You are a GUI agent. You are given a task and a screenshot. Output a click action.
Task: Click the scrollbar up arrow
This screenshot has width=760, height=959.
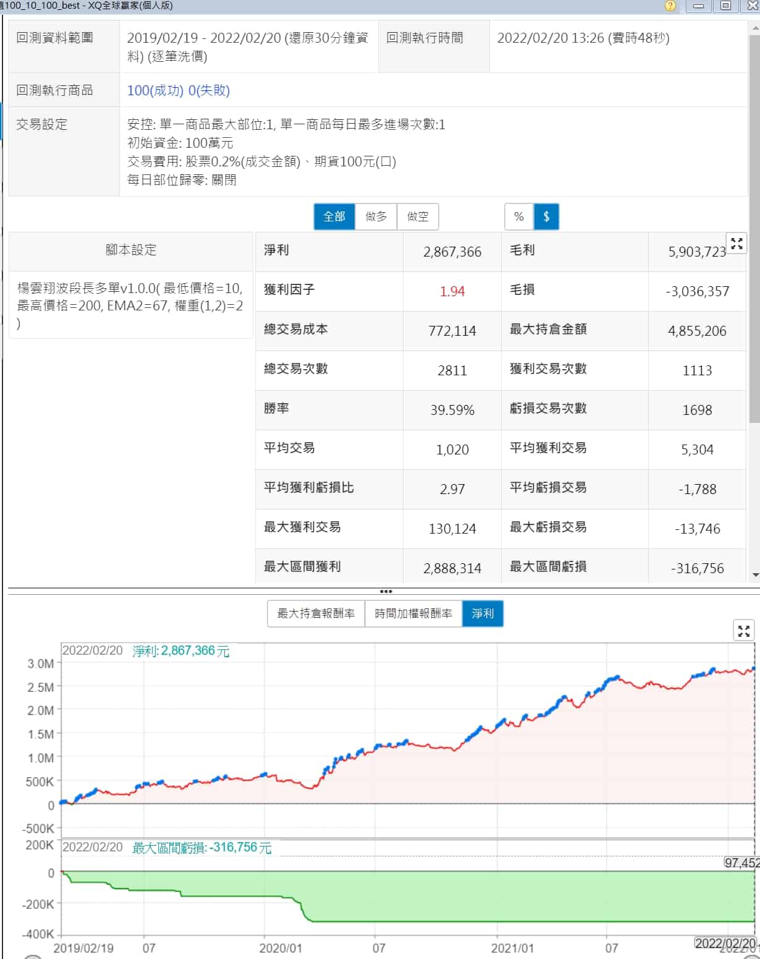[754, 28]
